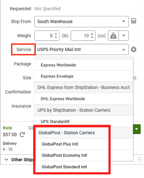Screen dimensions: 144x178
Task: Choose UPS Standard service
Action: coord(84,122)
